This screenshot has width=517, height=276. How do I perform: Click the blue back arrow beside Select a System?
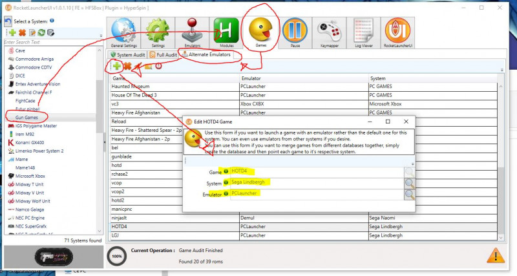tap(8, 22)
